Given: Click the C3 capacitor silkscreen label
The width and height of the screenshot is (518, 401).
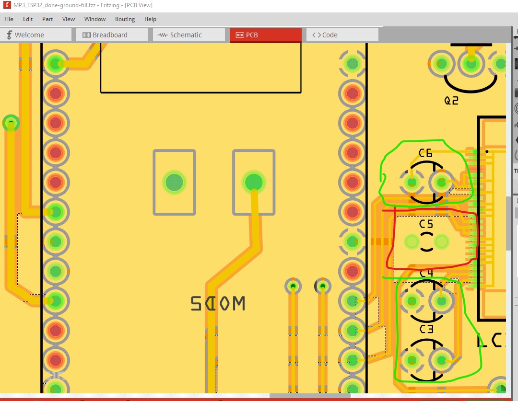Looking at the screenshot, I should (x=426, y=329).
